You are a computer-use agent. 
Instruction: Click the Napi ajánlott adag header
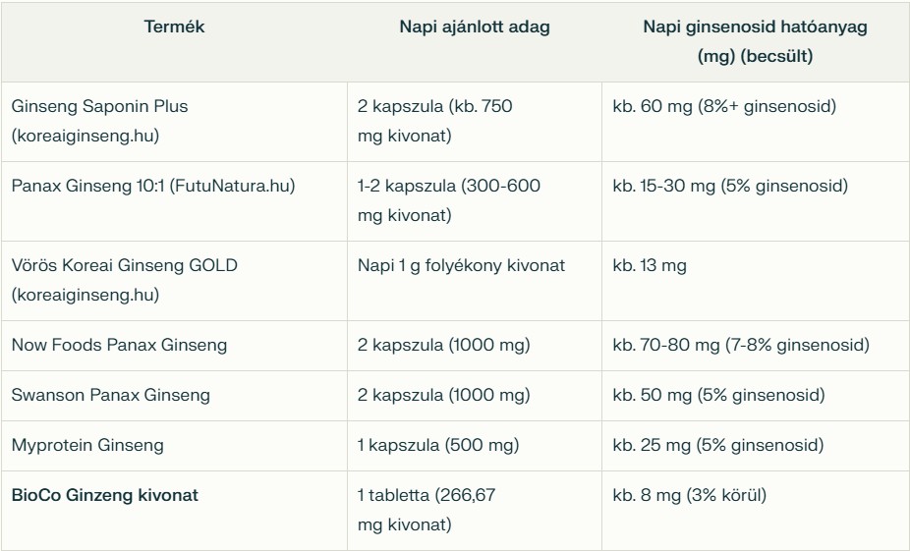click(474, 28)
